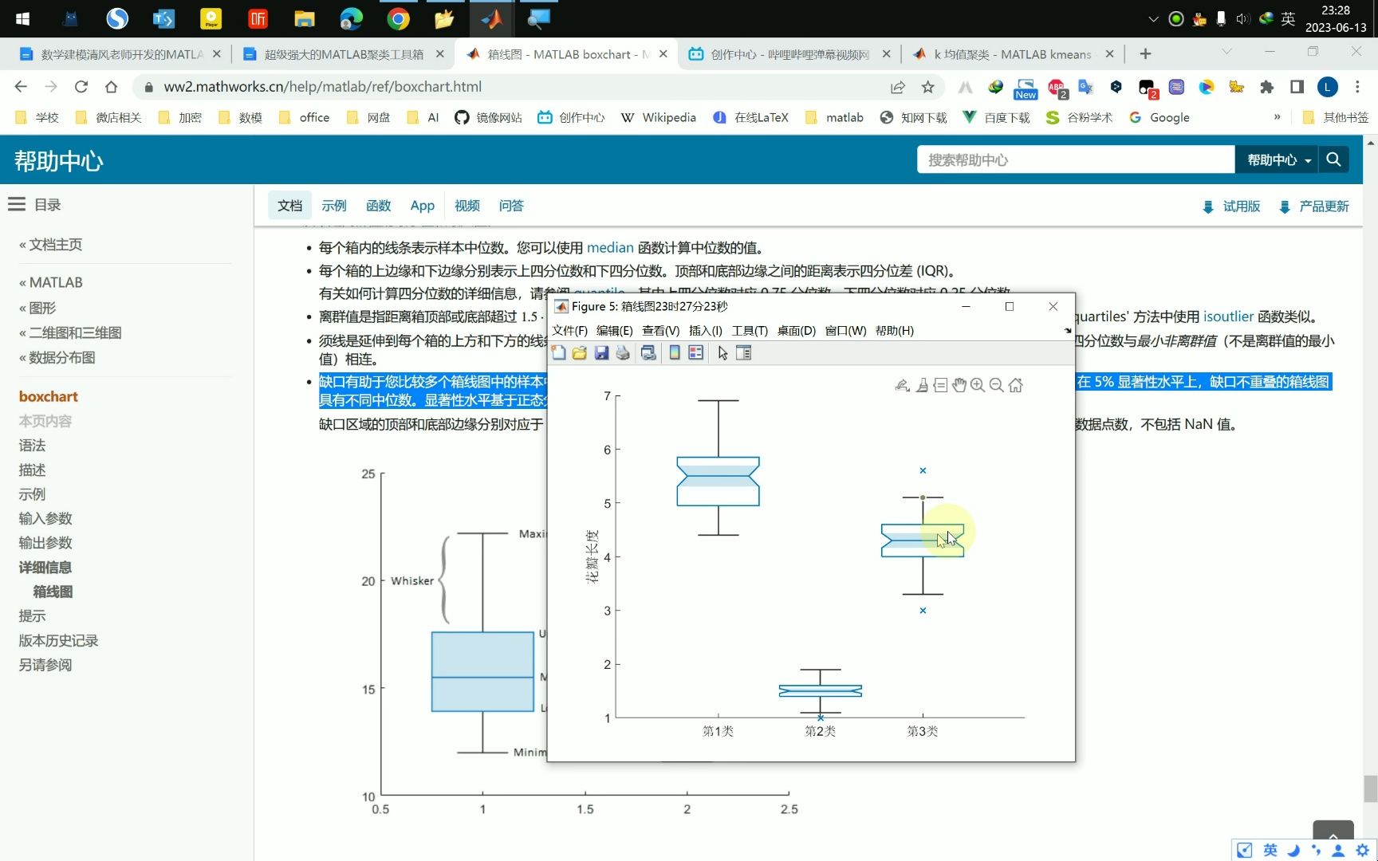Click the Restore view home icon on axes toolbar

(1015, 385)
